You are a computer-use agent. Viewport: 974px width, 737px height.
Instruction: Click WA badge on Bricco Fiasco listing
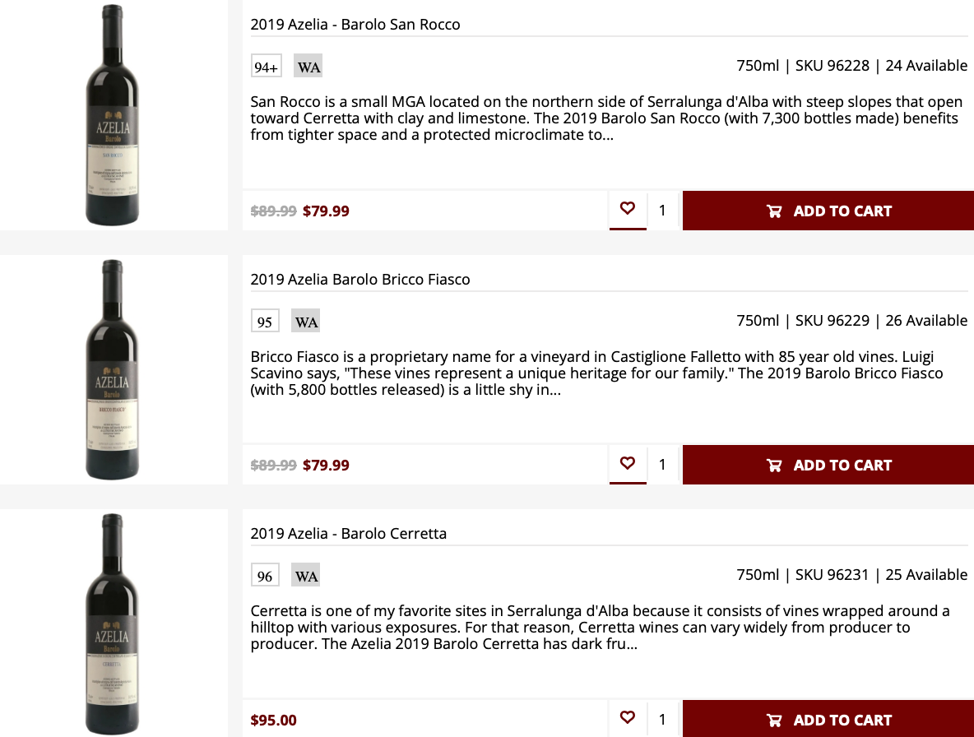(306, 322)
